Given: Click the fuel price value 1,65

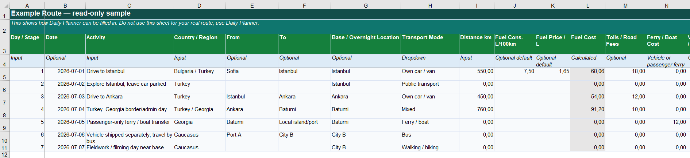Looking at the screenshot, I should pos(552,74).
